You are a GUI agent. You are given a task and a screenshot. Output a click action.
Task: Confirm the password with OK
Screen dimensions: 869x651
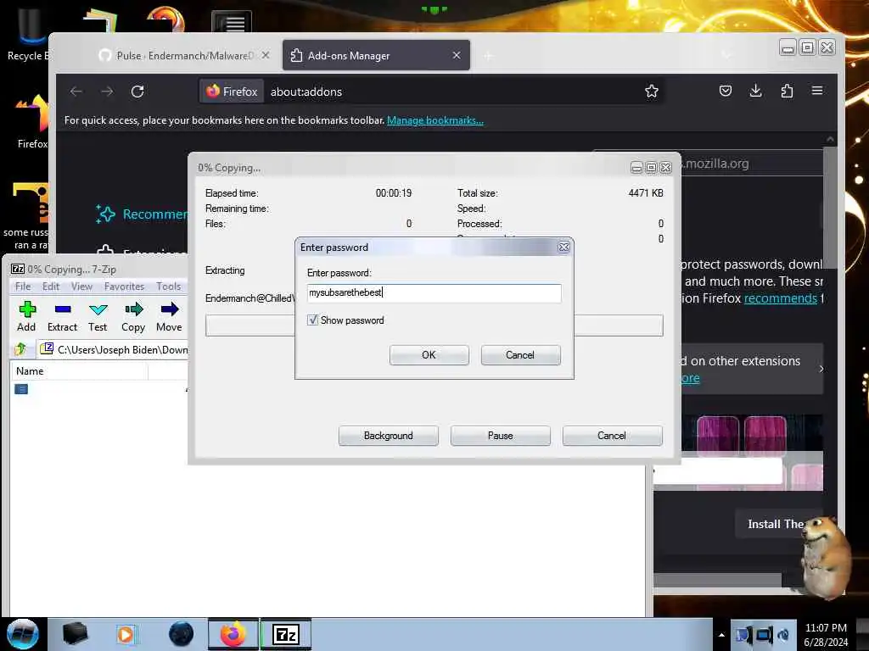click(x=429, y=355)
